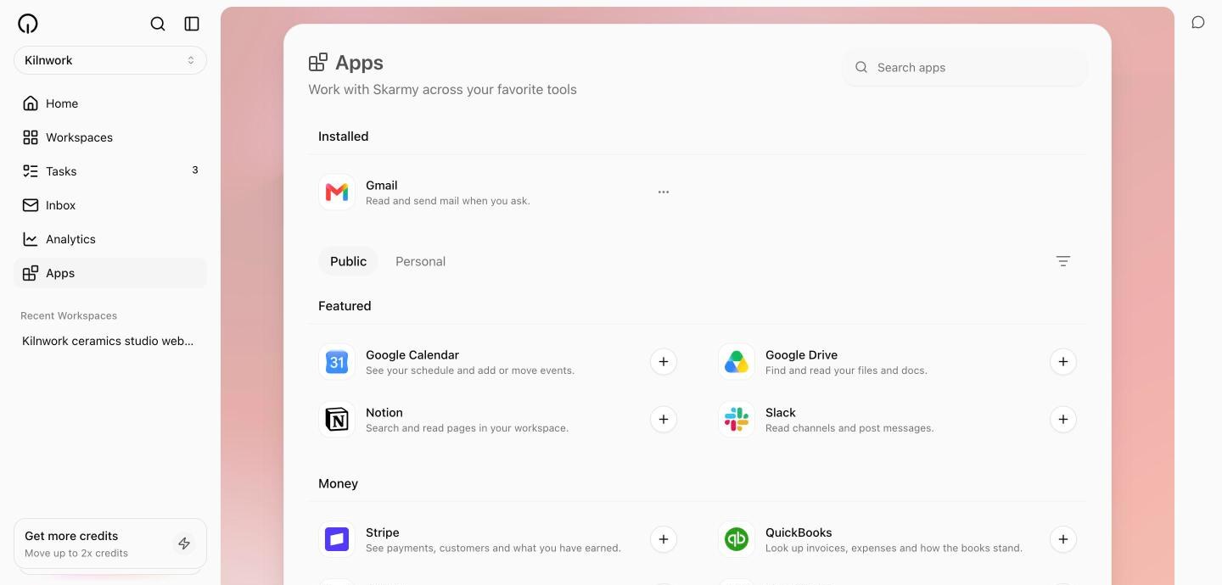Click the Slack app icon
The width and height of the screenshot is (1222, 585).
click(x=737, y=420)
